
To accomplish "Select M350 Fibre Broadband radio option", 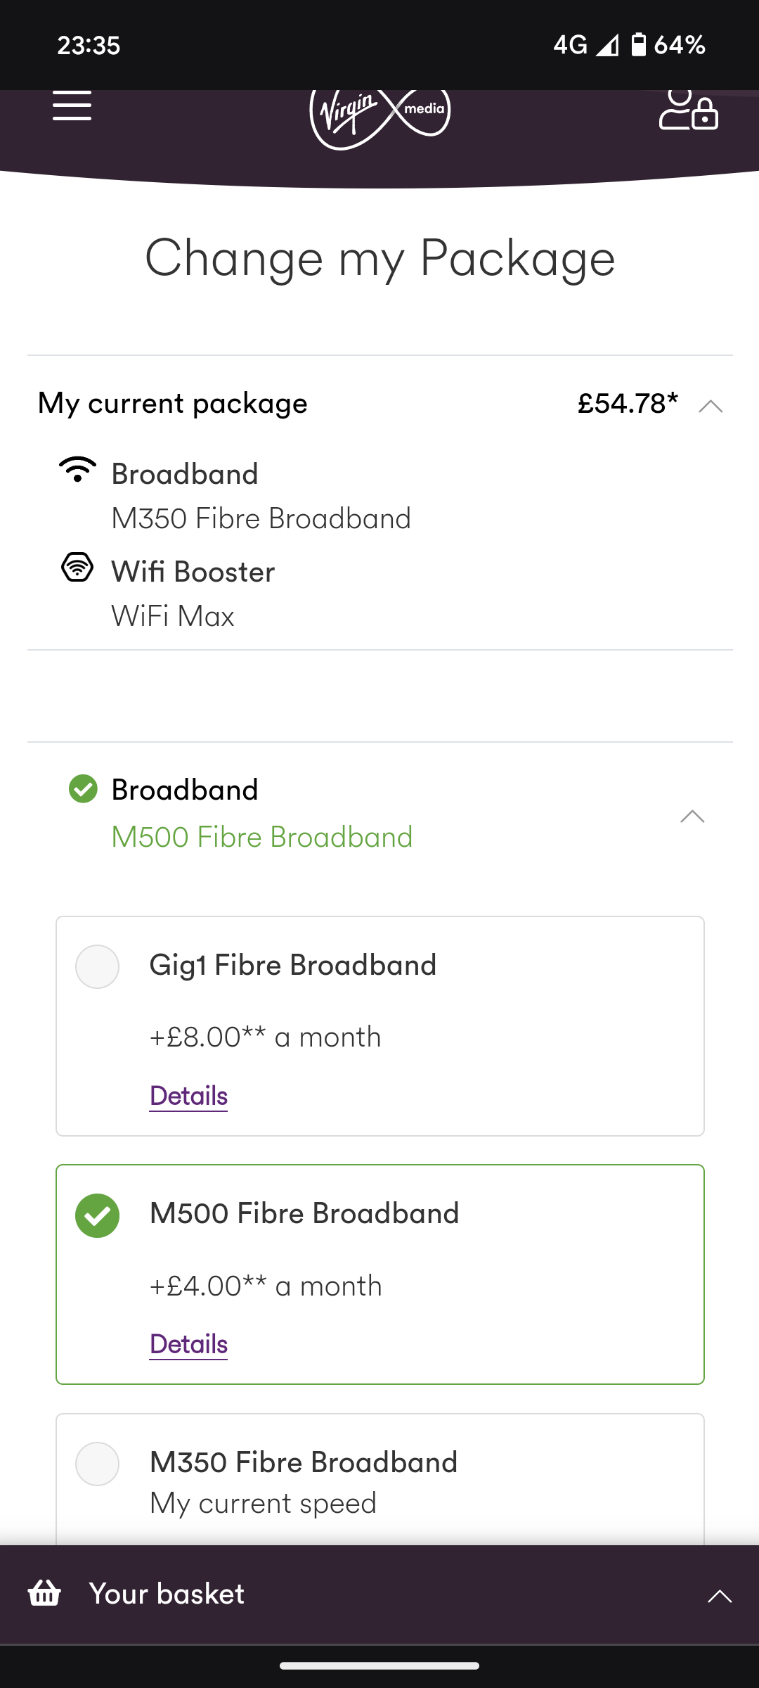I will 97,1464.
